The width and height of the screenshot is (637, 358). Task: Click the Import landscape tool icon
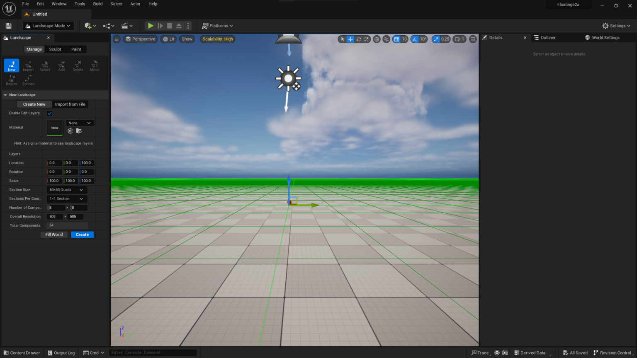click(x=28, y=65)
